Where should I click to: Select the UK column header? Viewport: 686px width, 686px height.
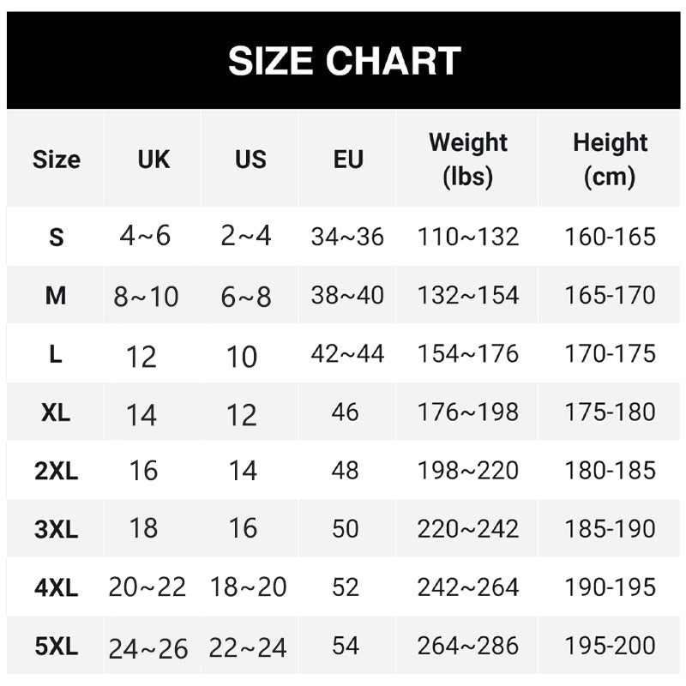(153, 159)
